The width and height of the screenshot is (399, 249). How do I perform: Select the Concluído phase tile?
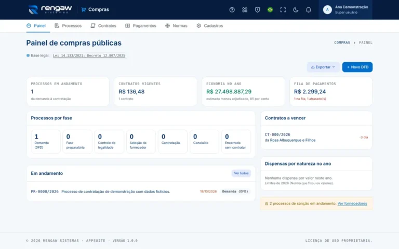pos(204,142)
